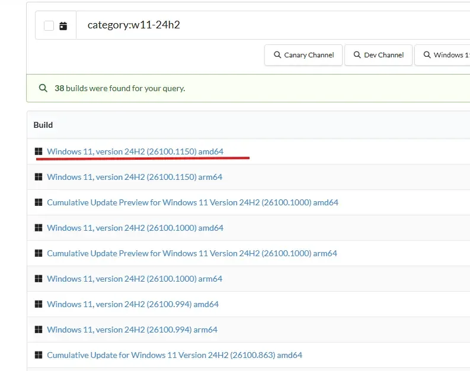Click Windows logo beside 26100.1150 arm64 row
Viewport: 470px width, 371px height.
pos(39,177)
